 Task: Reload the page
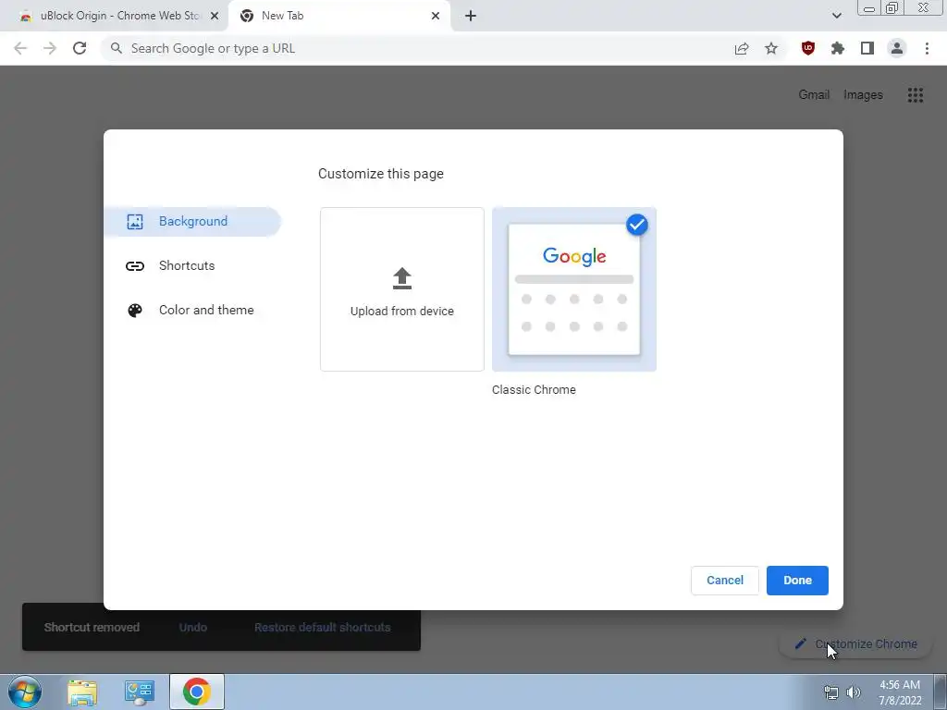[80, 48]
